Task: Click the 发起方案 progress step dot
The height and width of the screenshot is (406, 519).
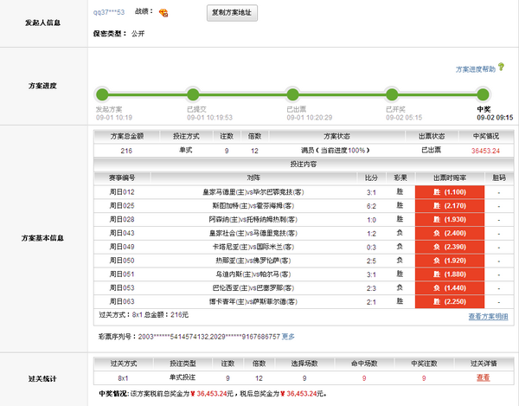Action: 102,93
